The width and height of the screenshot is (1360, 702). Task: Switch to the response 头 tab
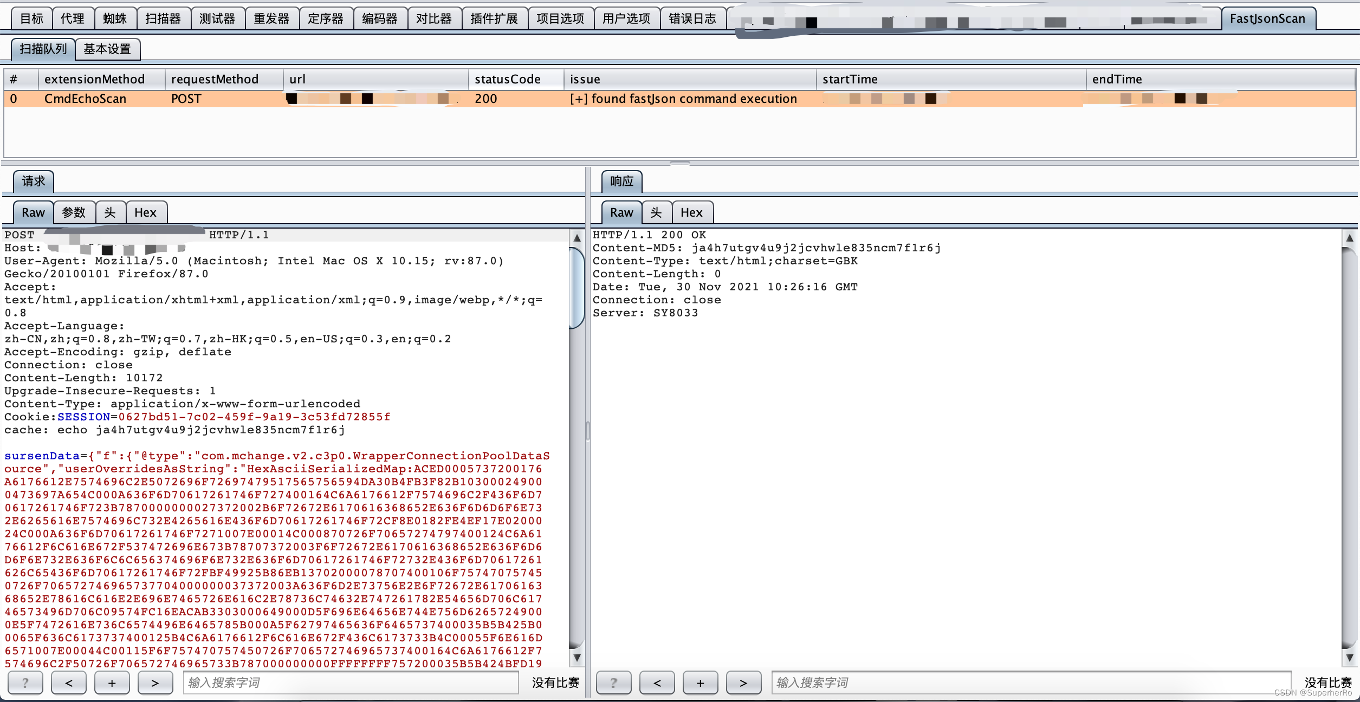pos(656,212)
